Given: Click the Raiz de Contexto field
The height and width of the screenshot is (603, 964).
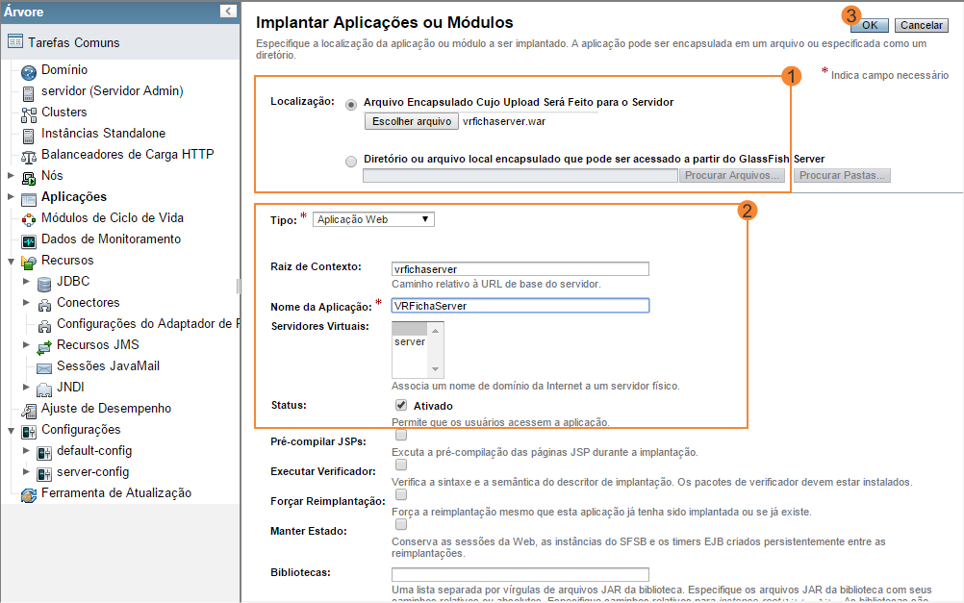Looking at the screenshot, I should pos(520,268).
